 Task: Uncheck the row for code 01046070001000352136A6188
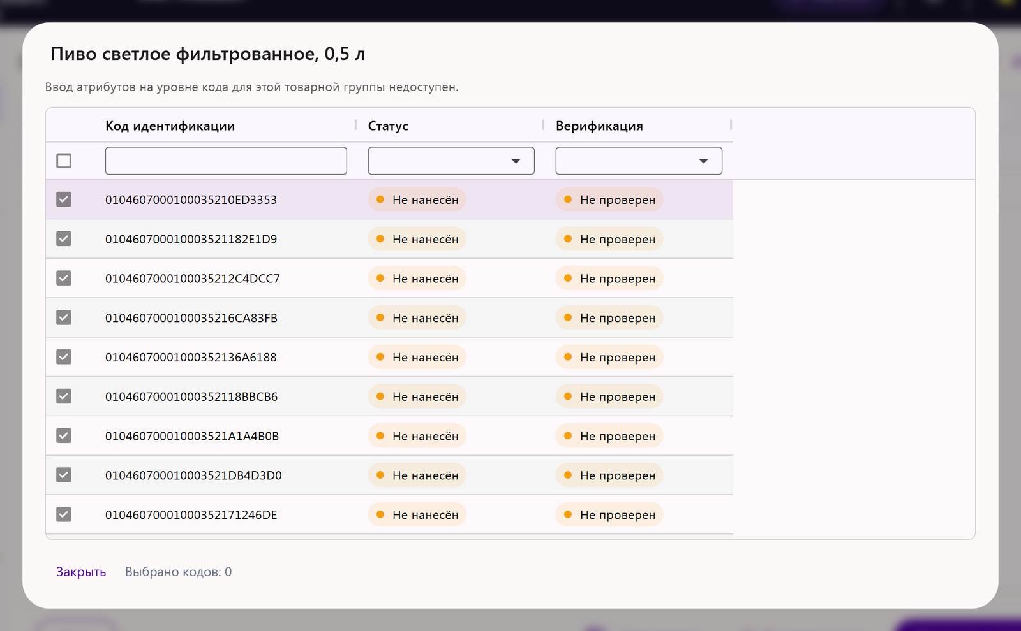click(64, 357)
